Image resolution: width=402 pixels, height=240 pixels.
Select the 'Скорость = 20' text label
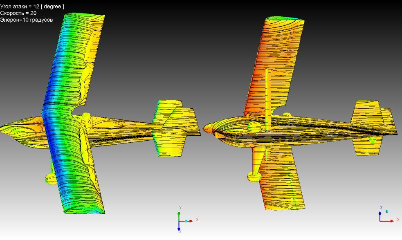click(18, 13)
